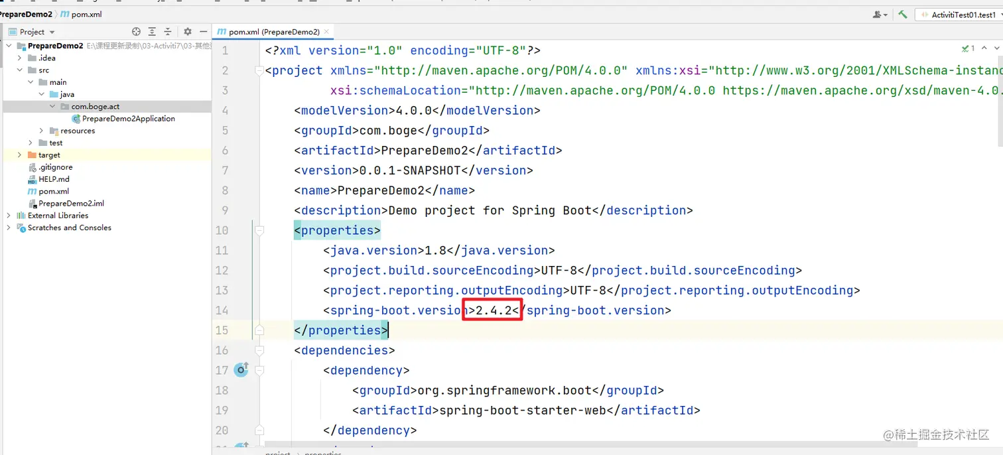Click the Collapse All icon in Project panel
This screenshot has width=1003, height=455.
(168, 31)
